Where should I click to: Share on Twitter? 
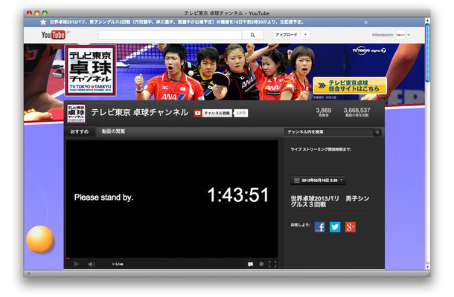pos(335,227)
